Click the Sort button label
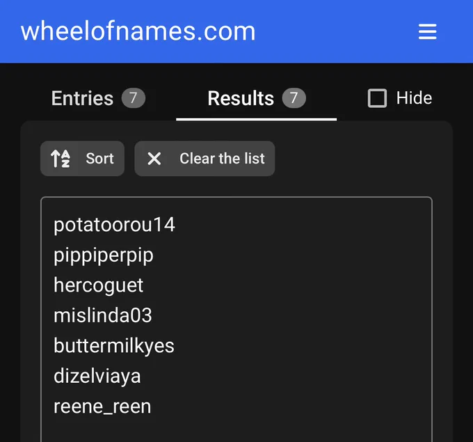The image size is (473, 442). tap(99, 159)
